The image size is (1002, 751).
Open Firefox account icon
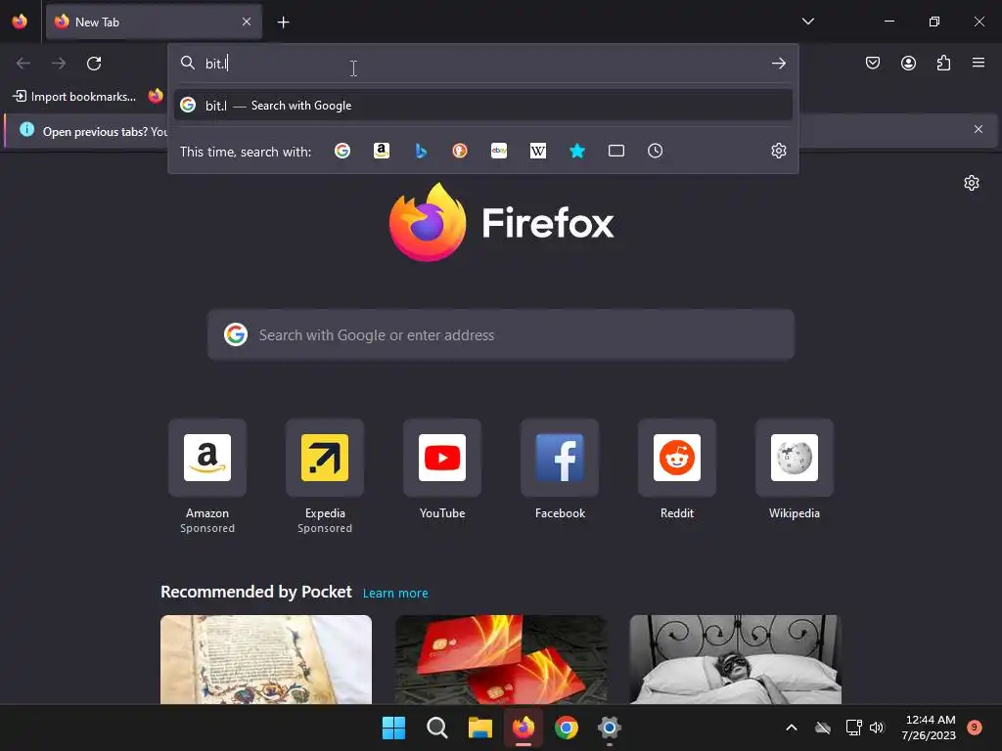(x=908, y=63)
